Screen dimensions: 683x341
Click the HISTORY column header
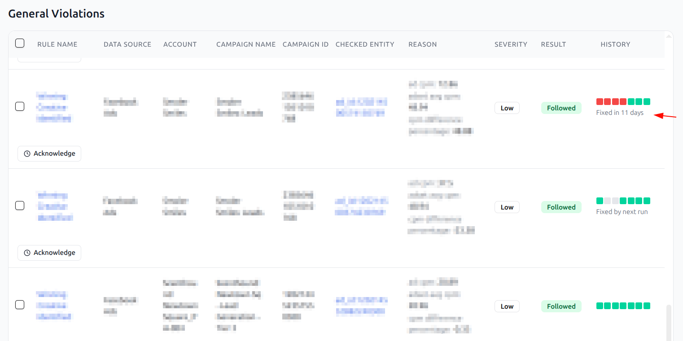[615, 44]
